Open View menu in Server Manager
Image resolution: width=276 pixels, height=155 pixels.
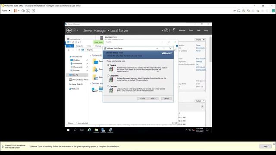tap(198, 31)
